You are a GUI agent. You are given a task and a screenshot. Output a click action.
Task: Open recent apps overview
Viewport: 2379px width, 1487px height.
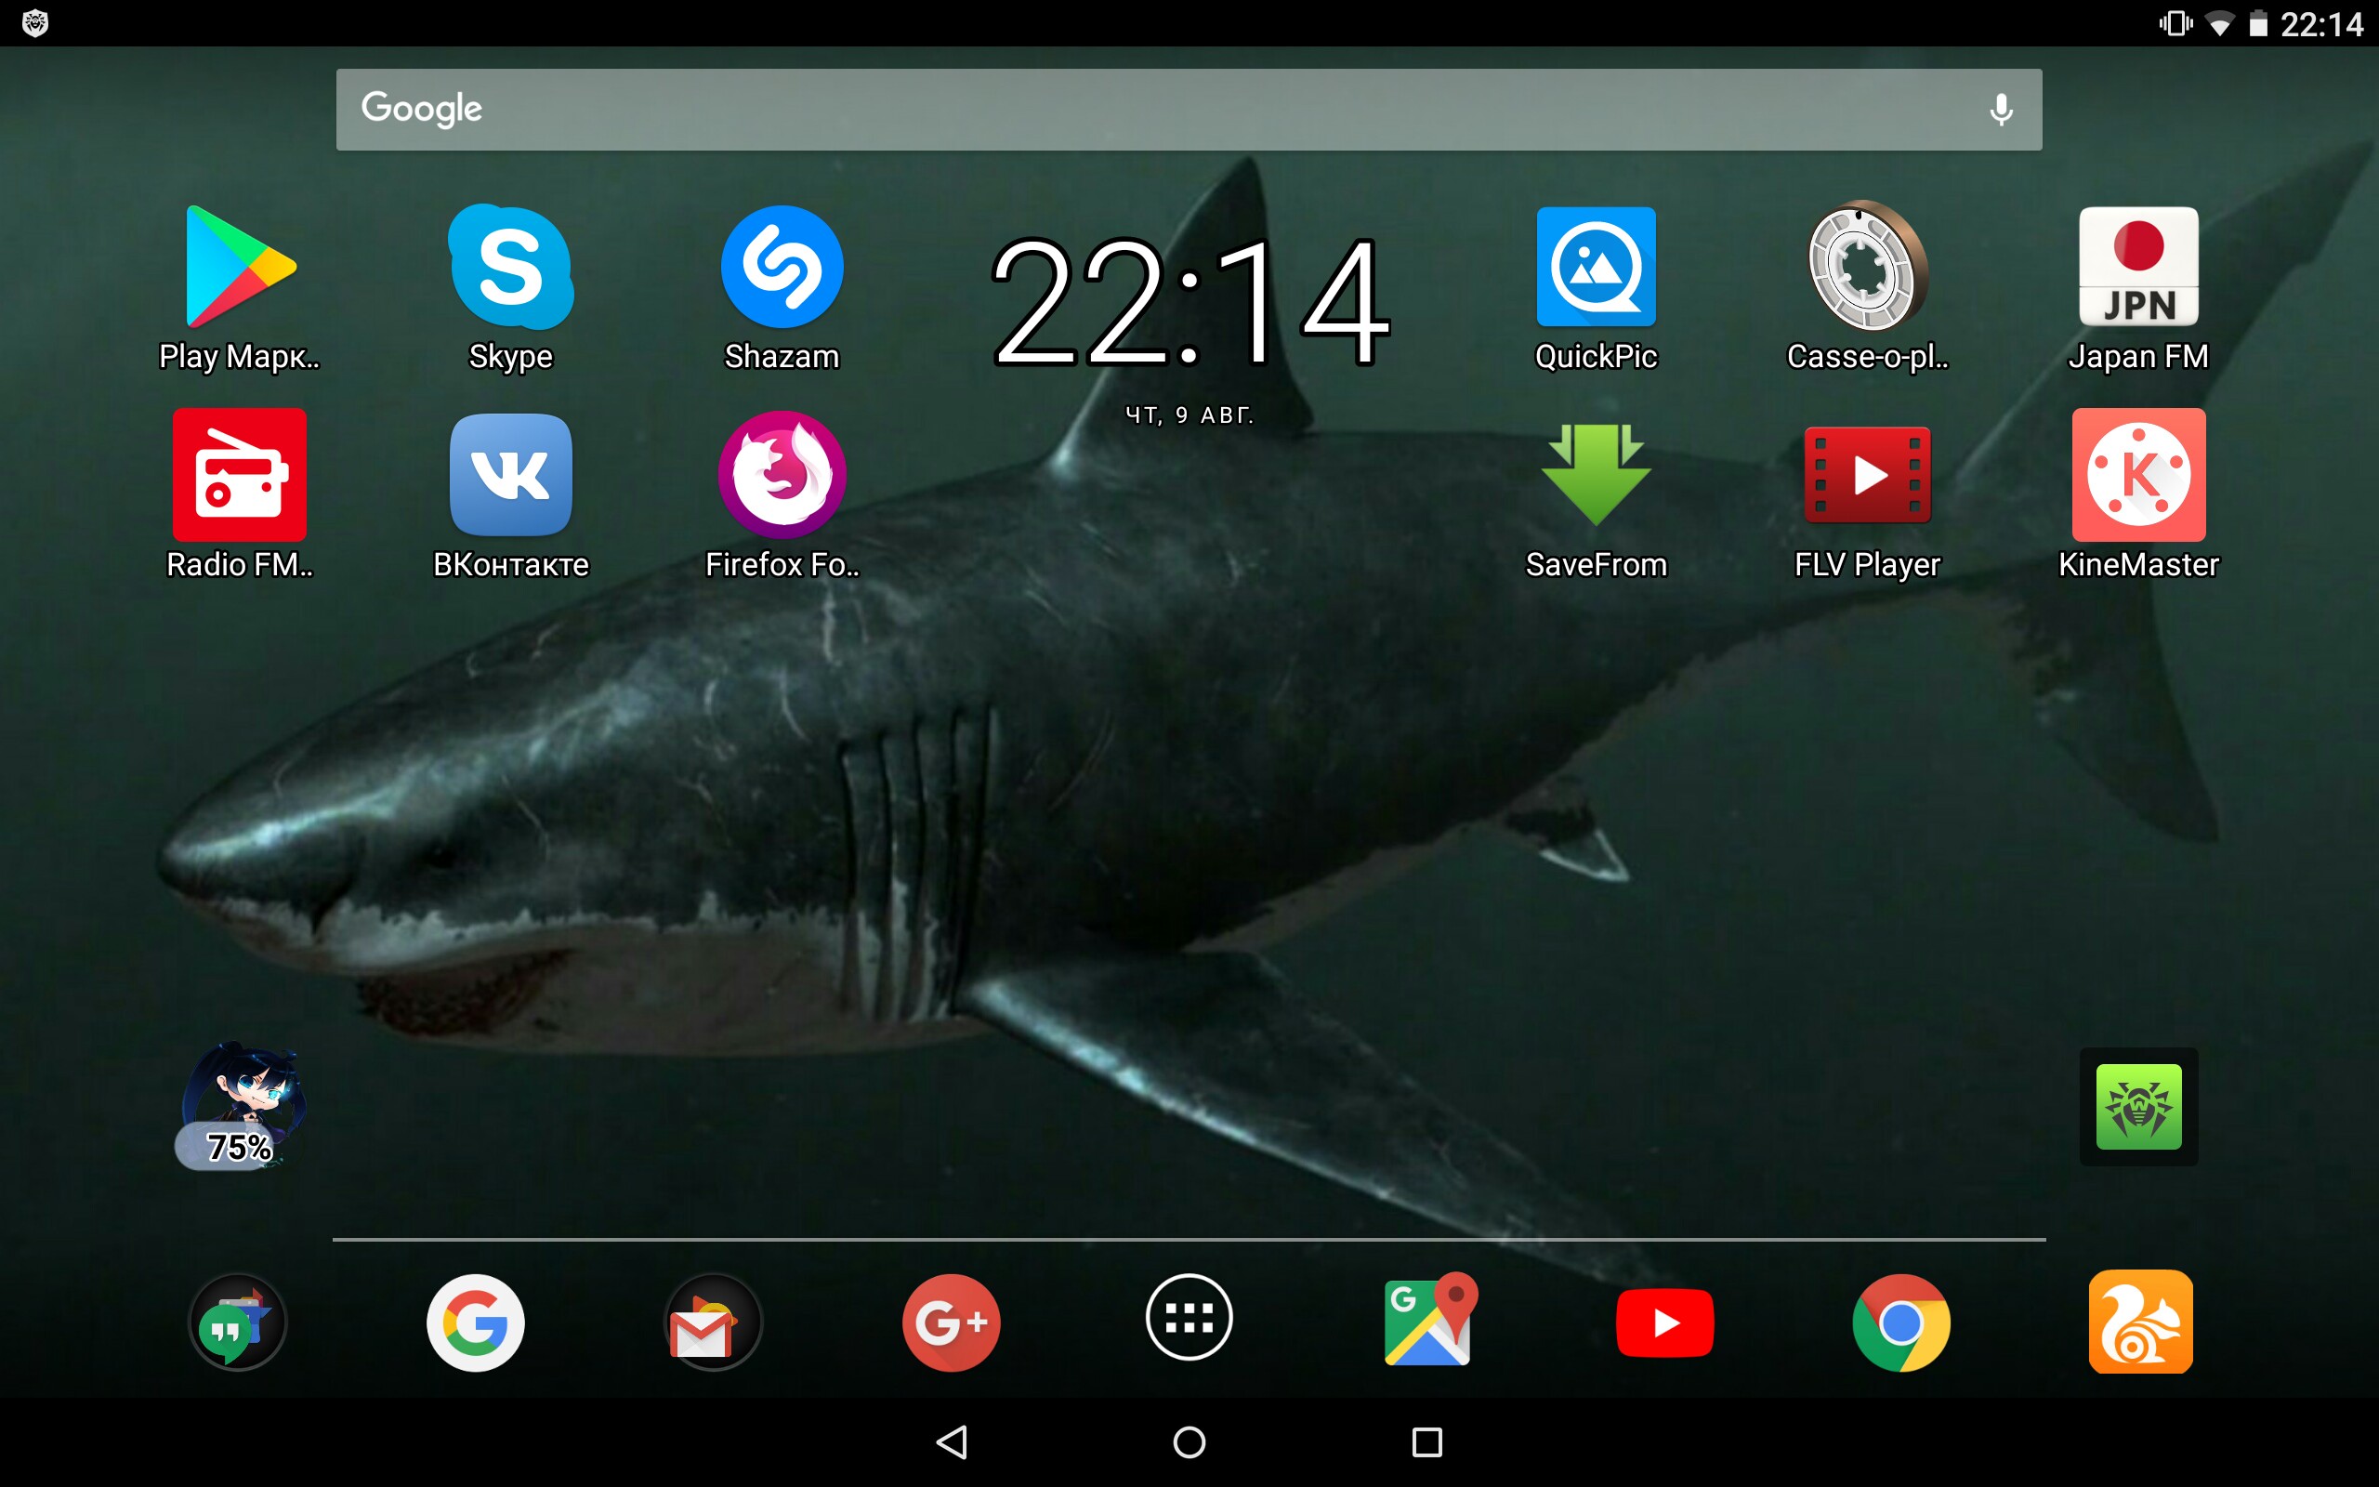[1426, 1442]
